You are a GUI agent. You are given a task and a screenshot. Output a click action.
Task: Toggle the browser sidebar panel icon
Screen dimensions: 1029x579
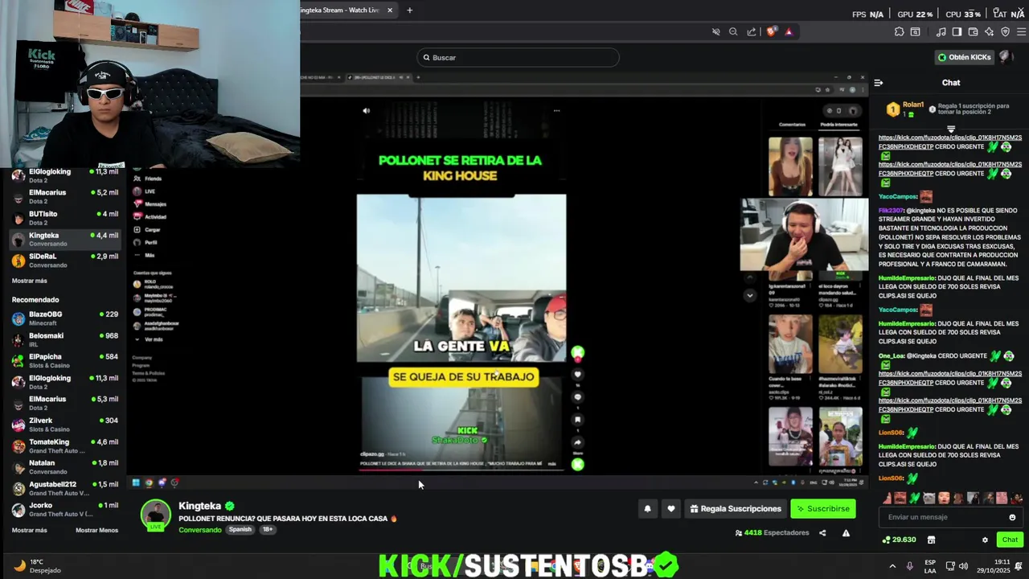click(x=957, y=31)
